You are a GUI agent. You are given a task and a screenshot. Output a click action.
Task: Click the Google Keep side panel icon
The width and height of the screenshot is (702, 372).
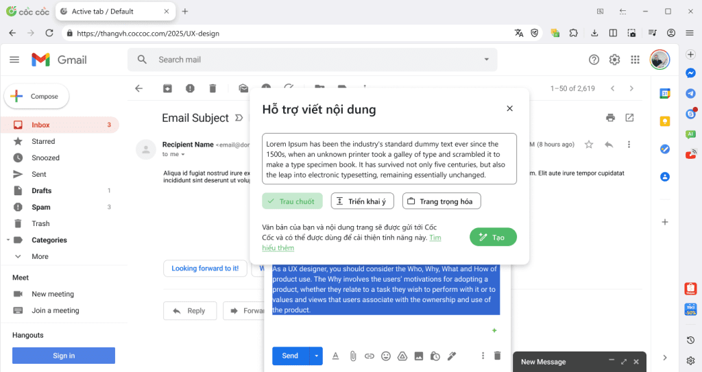click(664, 121)
